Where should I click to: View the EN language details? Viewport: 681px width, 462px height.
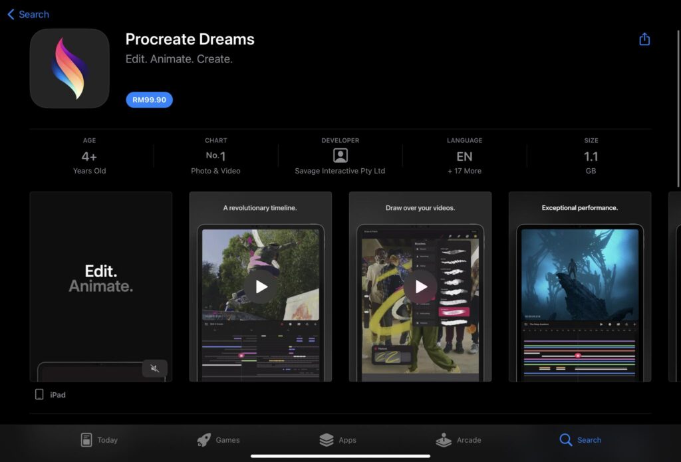pos(464,156)
